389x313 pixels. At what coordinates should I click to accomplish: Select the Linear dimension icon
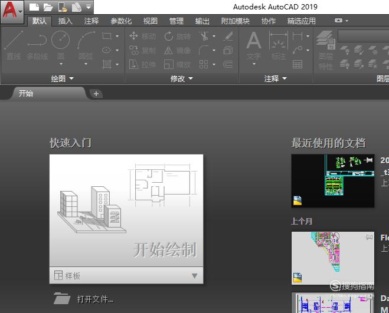(298, 36)
